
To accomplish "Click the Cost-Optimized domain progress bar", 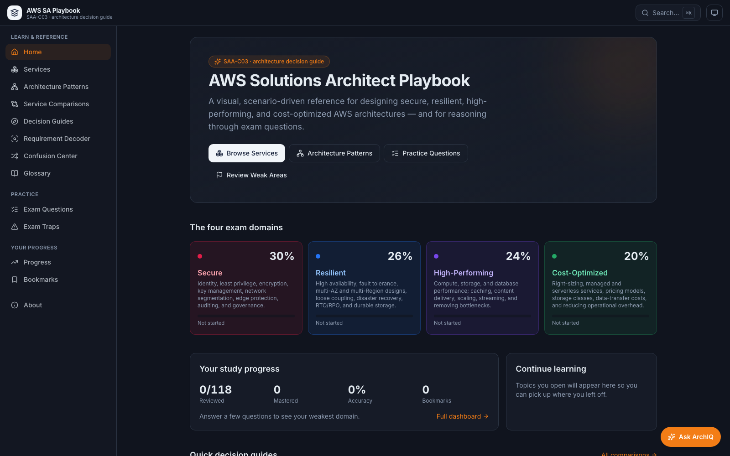I will pyautogui.click(x=600, y=316).
